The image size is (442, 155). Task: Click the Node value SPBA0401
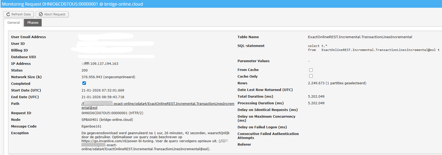tap(107, 120)
